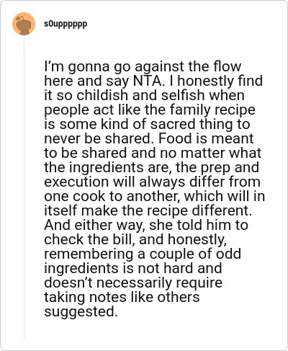Click the word "NTA" in the comment
288x351 pixels.
coord(147,81)
